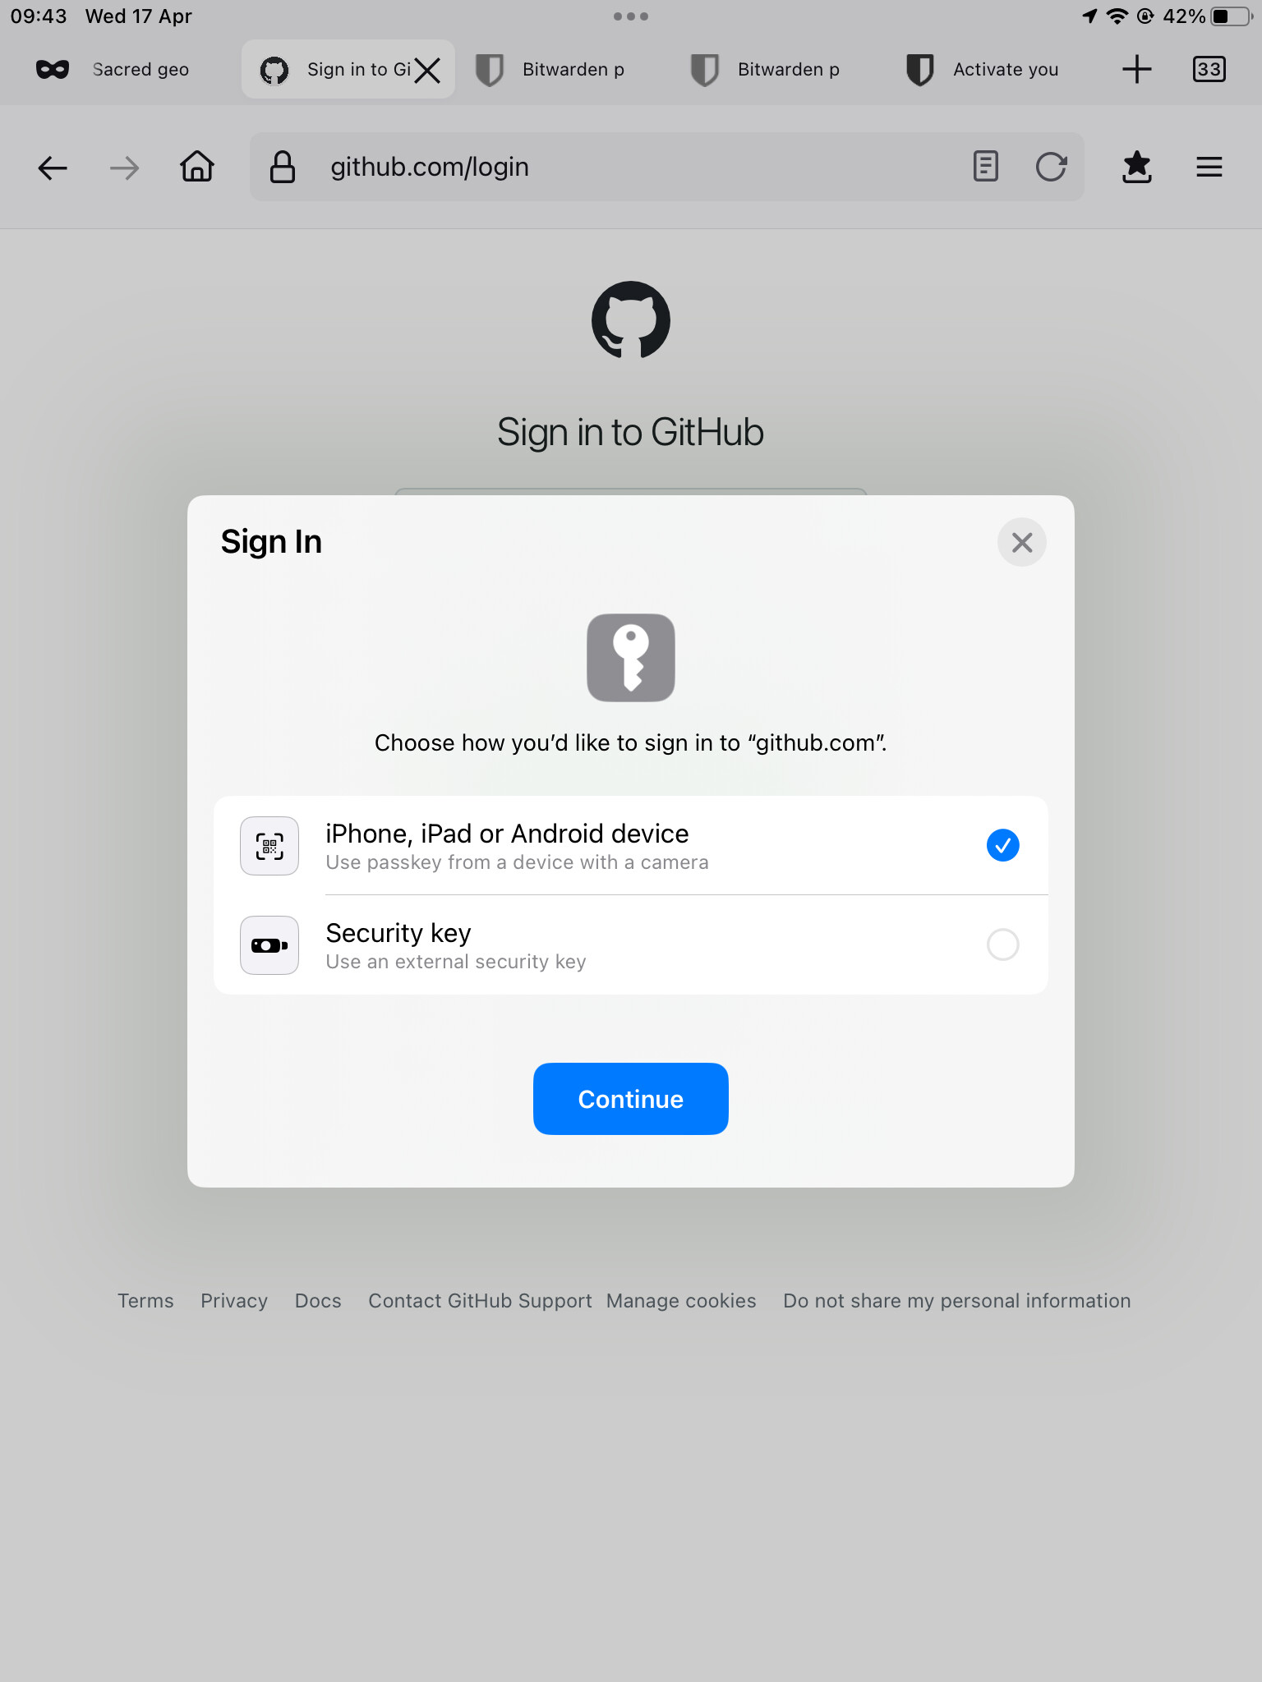The width and height of the screenshot is (1262, 1682).
Task: Tap the three-dot multitasking control
Action: click(x=631, y=16)
